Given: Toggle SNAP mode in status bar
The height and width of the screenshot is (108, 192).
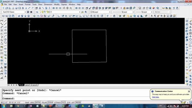Looking at the screenshot, I should coord(27,103).
